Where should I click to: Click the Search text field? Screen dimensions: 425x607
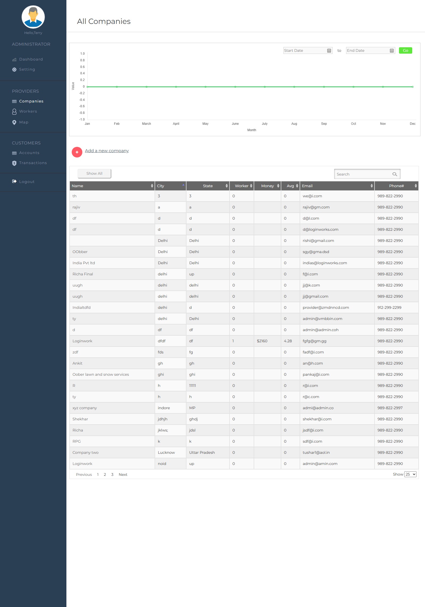[x=367, y=174]
